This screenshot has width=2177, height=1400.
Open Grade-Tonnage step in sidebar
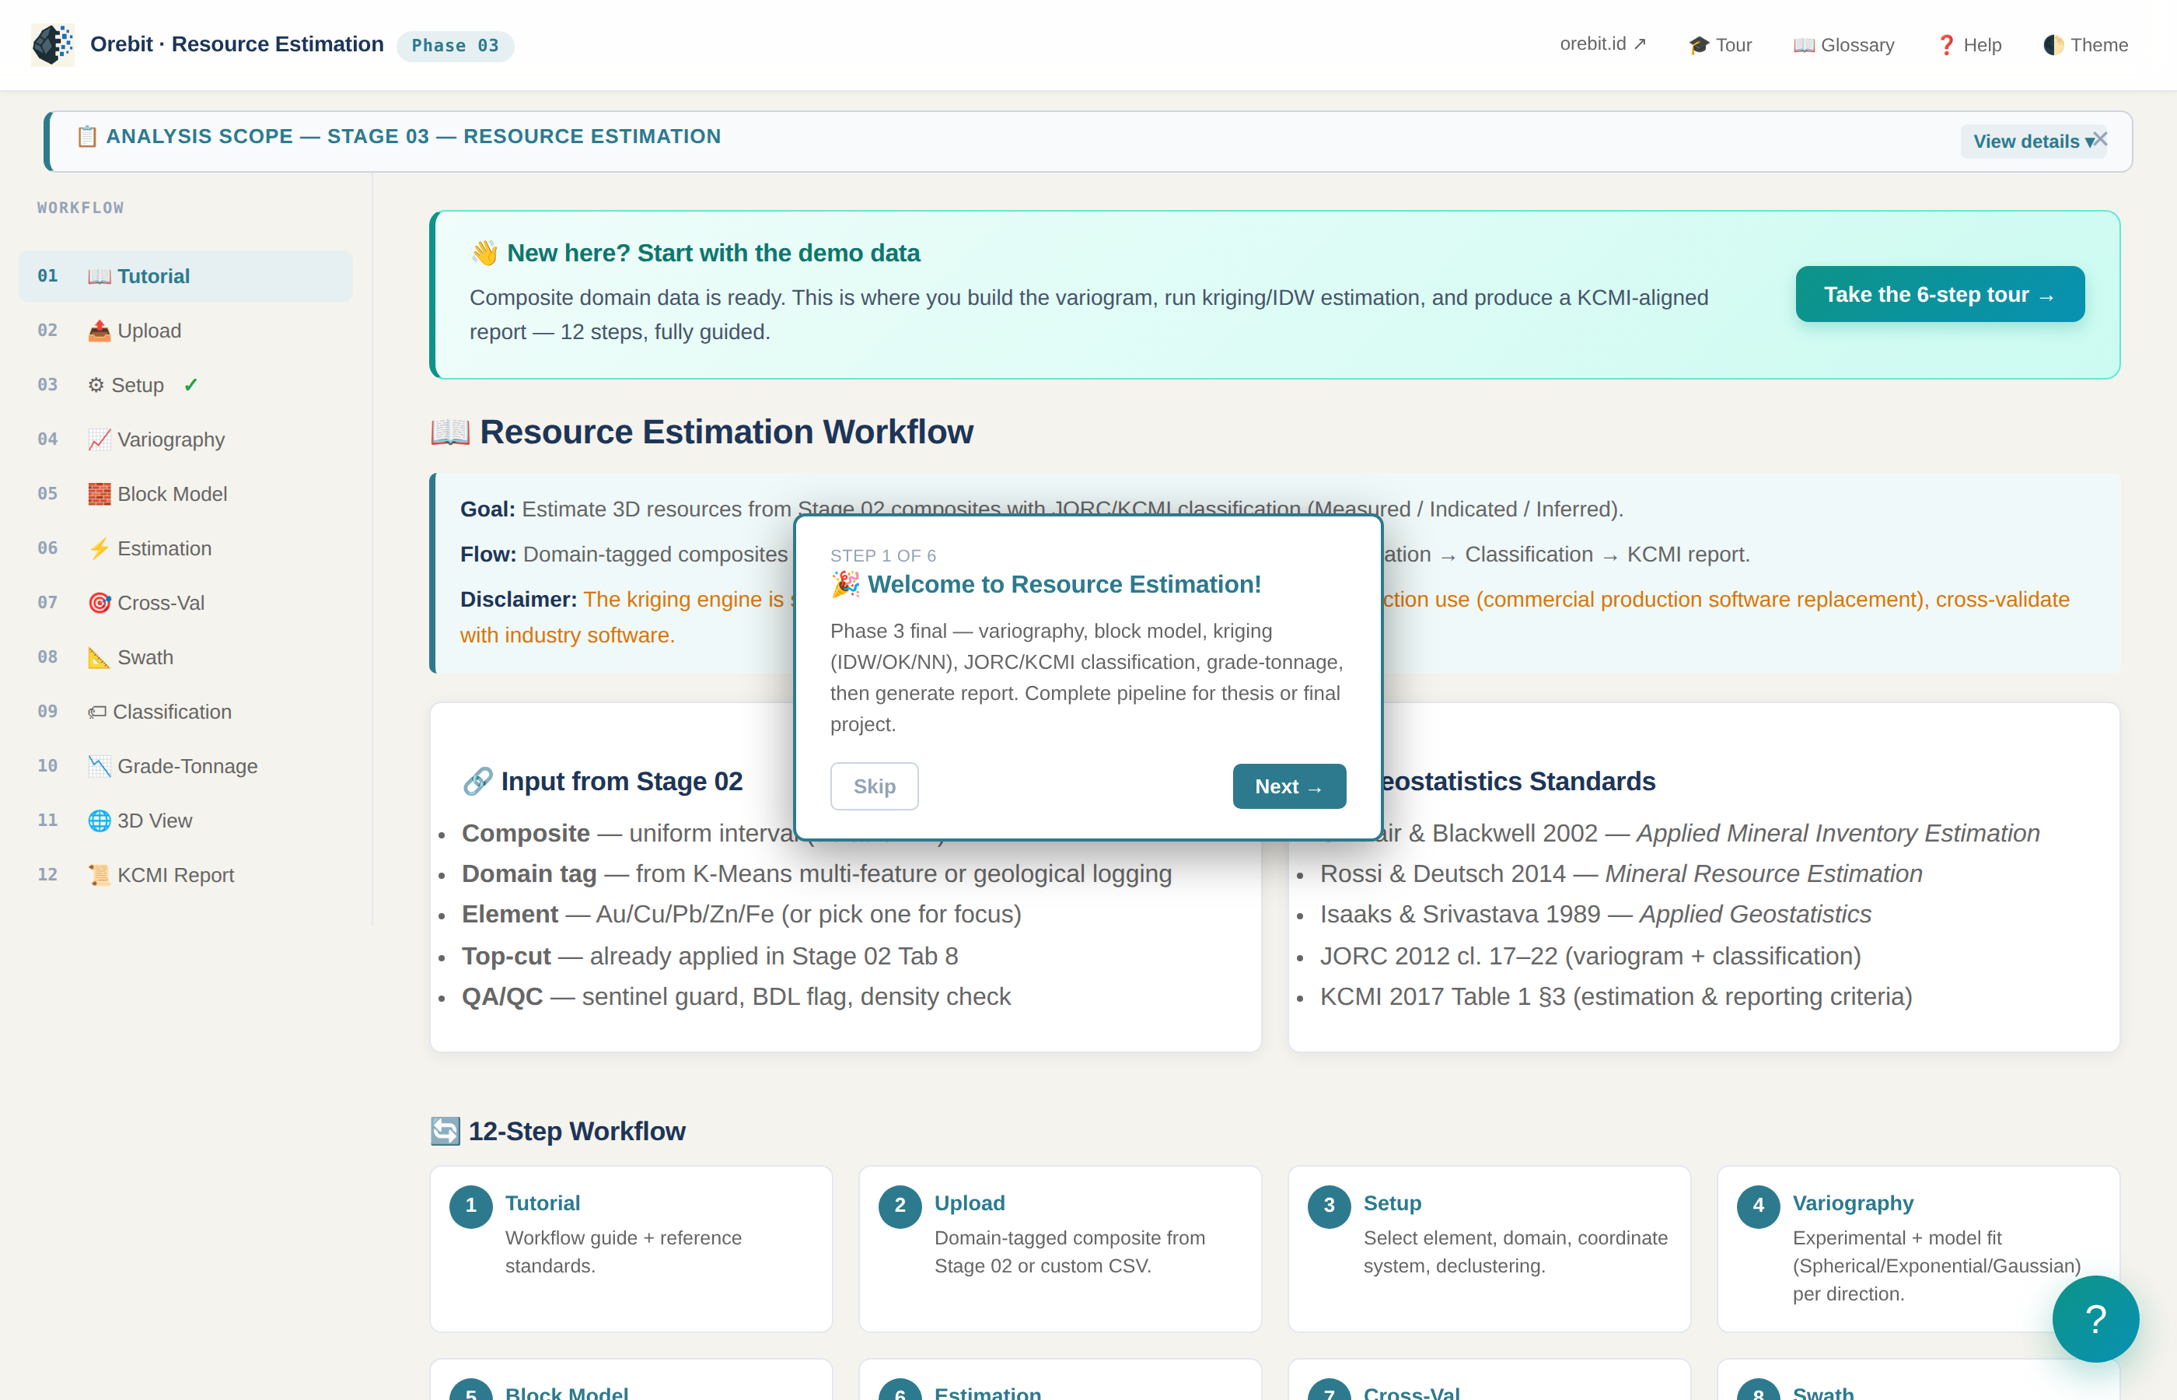185,766
